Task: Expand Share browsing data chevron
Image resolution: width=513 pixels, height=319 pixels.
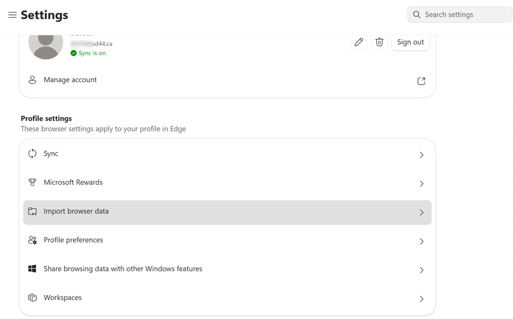Action: pos(421,270)
